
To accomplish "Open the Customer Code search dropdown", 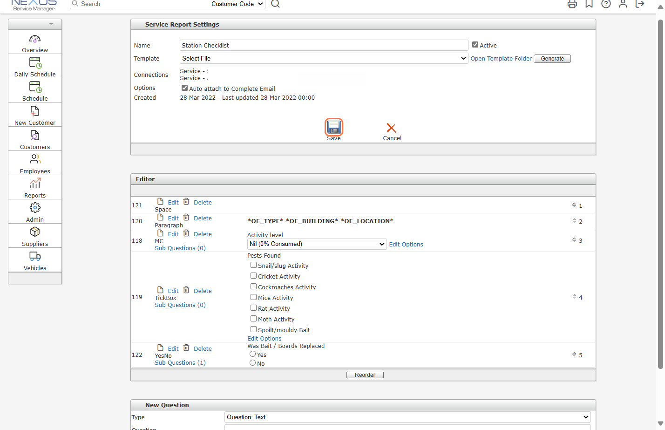I will 237,4.
